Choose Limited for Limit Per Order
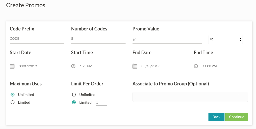 74,102
